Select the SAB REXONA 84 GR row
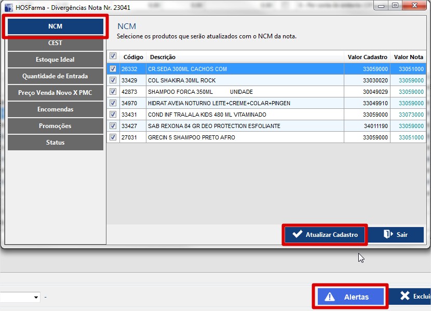Screen dimensions: 431x311 pos(214,126)
